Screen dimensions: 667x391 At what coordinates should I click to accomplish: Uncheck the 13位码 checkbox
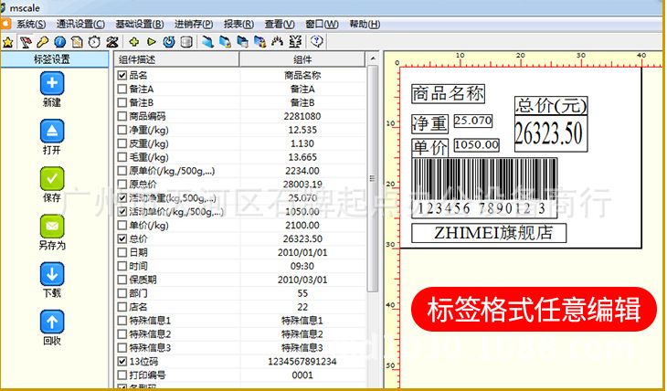(122, 361)
